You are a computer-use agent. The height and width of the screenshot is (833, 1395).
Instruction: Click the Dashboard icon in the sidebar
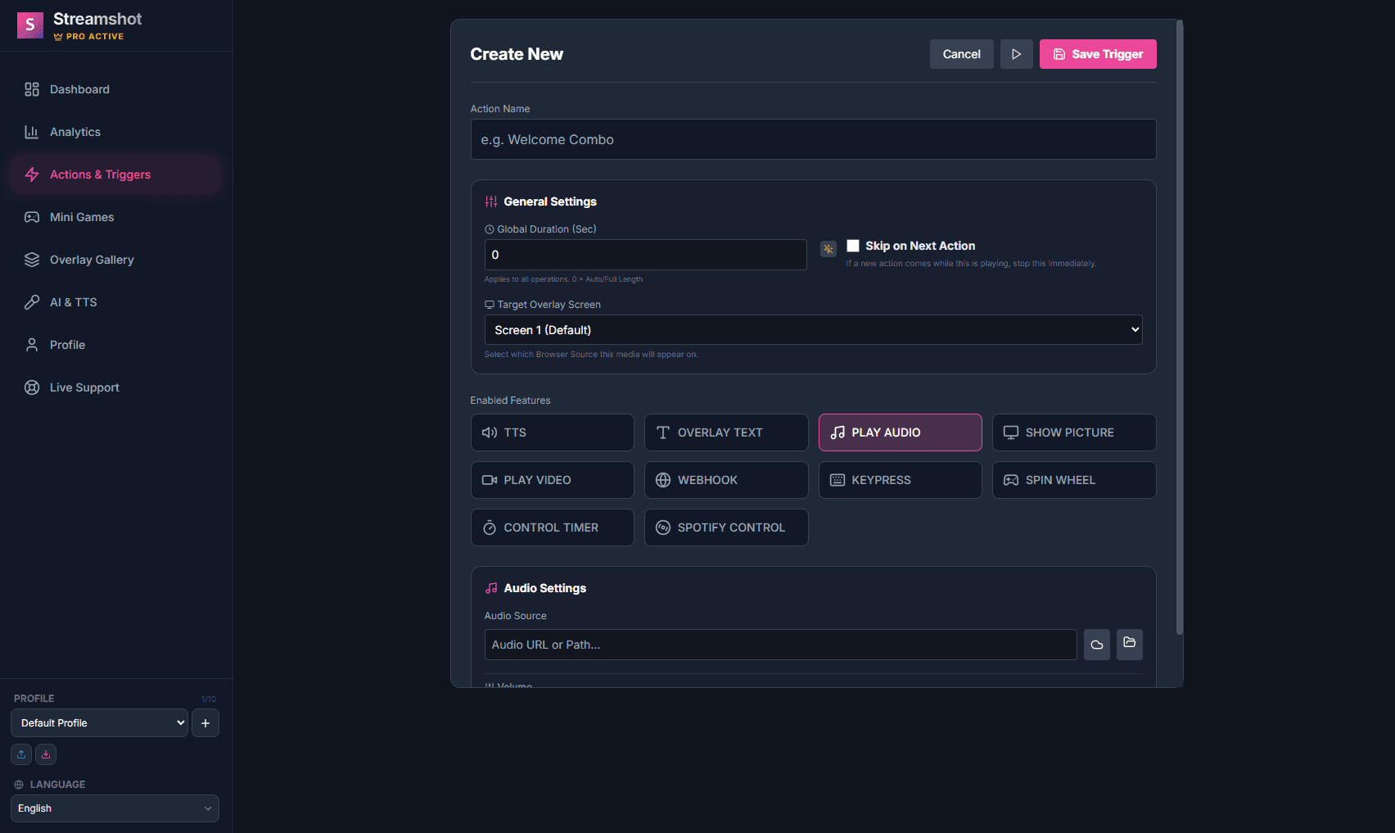pyautogui.click(x=32, y=89)
